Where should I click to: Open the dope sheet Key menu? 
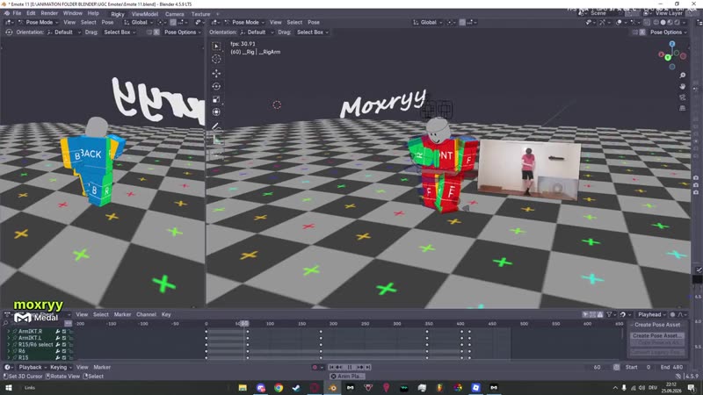pos(166,314)
